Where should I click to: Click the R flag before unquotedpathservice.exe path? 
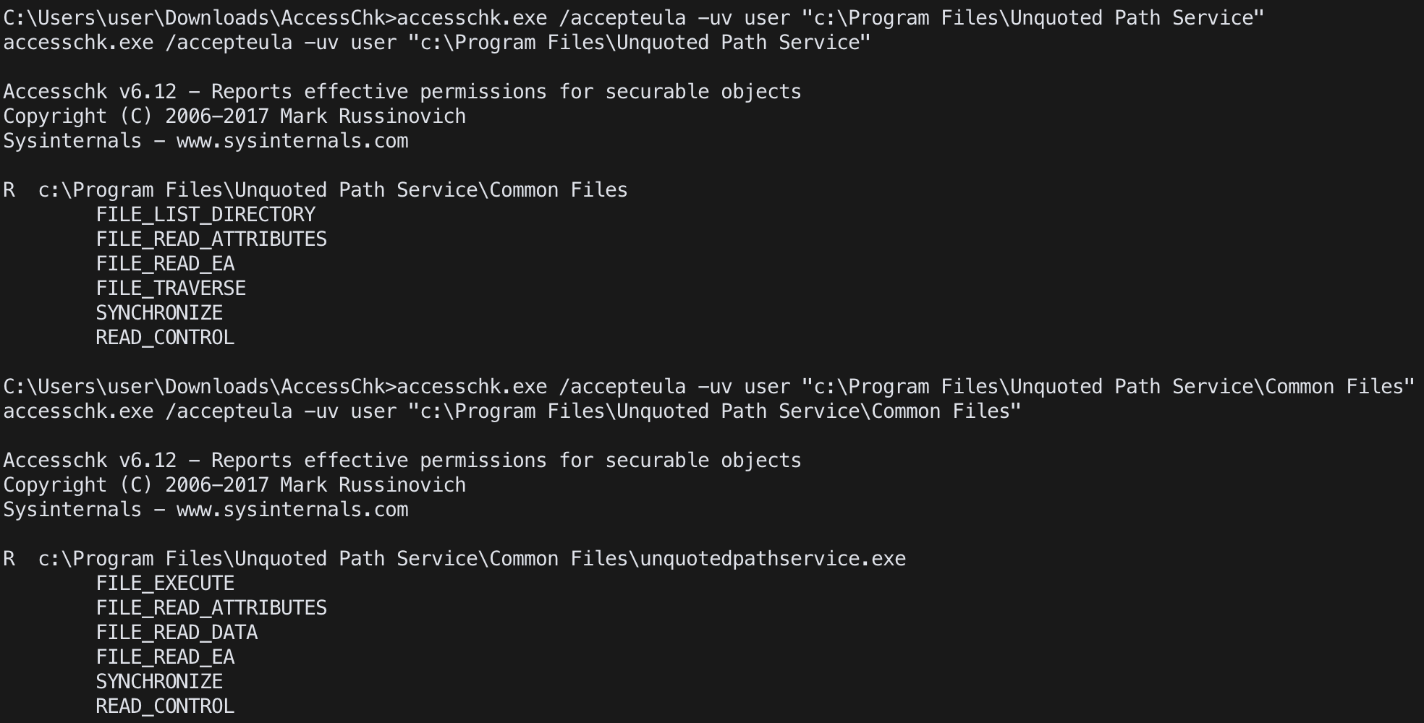[9, 559]
